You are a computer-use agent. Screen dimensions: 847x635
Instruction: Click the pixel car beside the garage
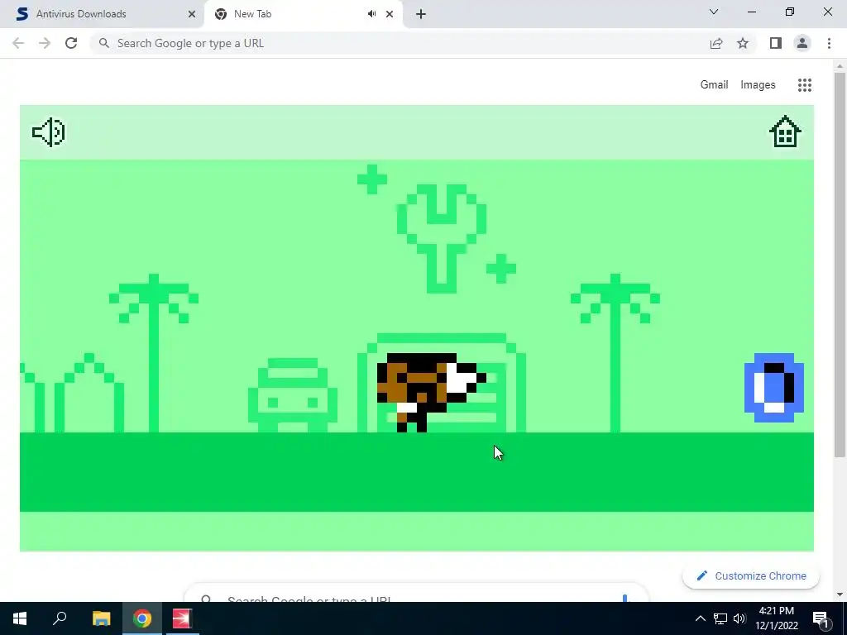(293, 394)
